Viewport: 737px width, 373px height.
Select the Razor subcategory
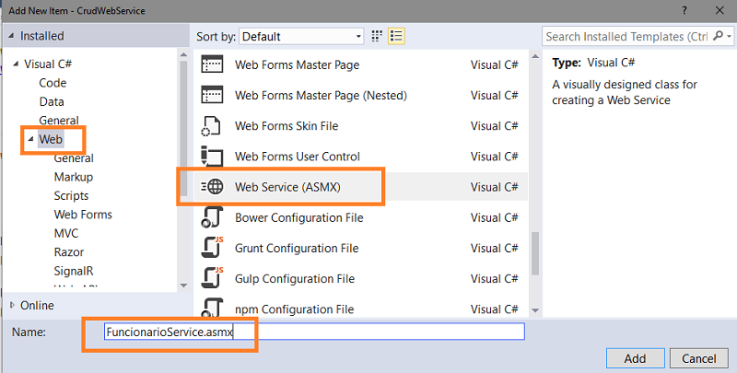pos(68,251)
